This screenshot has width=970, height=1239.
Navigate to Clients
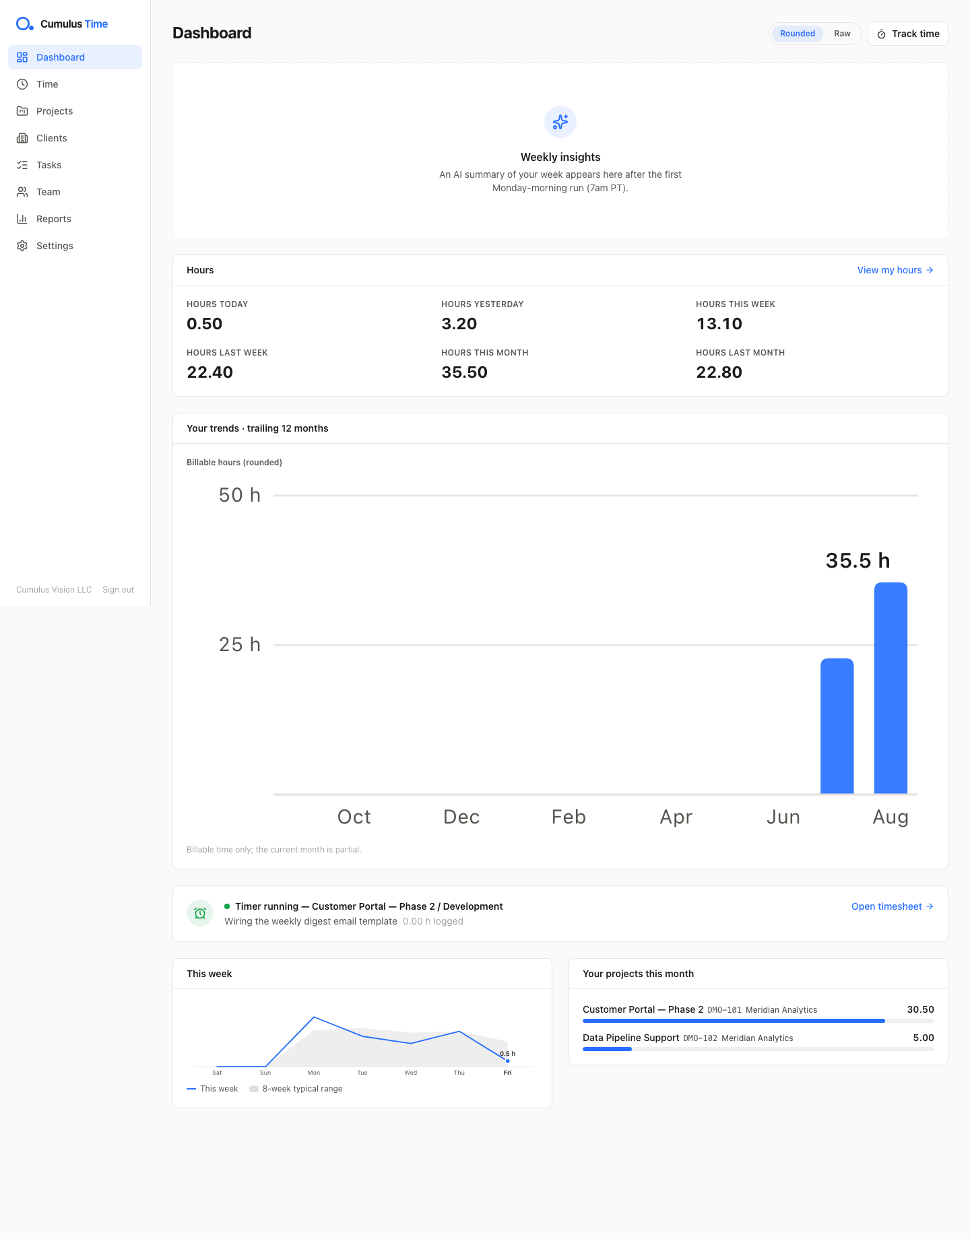[x=75, y=138]
